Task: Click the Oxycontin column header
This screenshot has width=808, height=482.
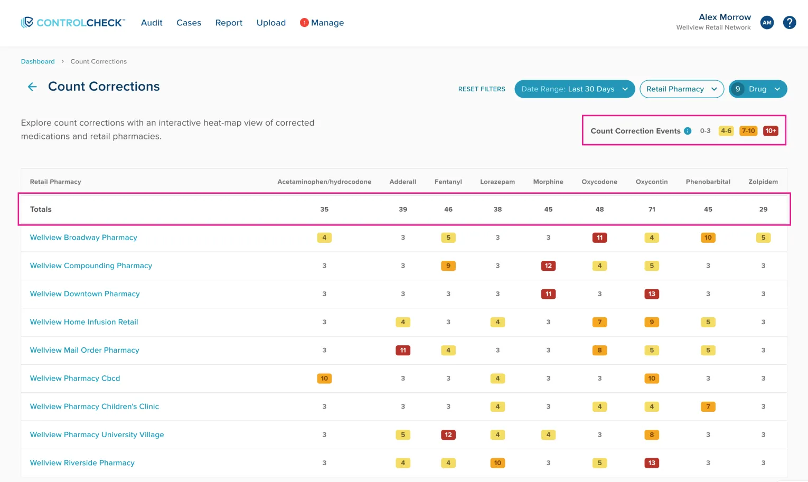Action: tap(652, 182)
